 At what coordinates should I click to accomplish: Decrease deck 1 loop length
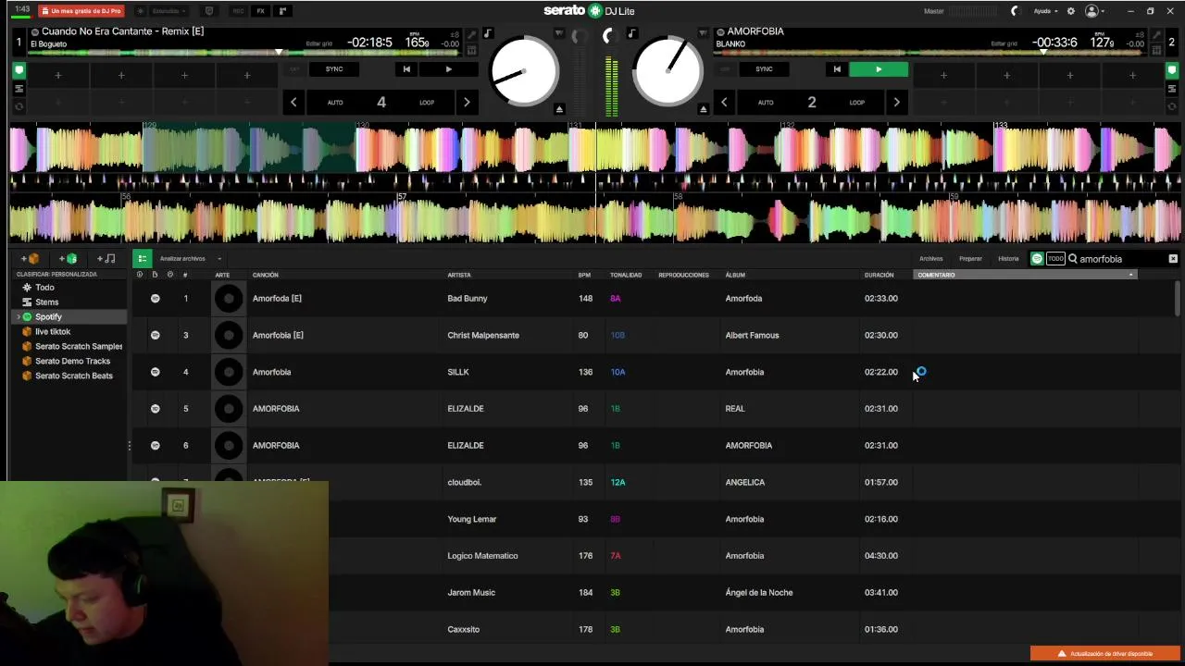293,103
